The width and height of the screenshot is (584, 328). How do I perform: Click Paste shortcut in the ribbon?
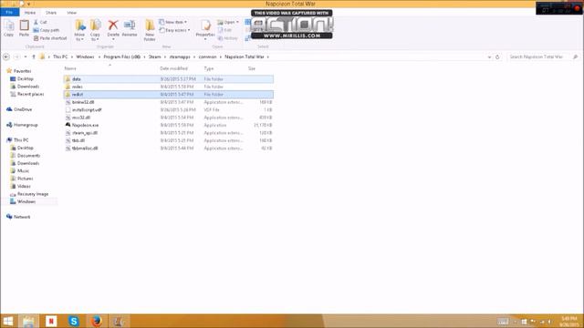tap(50, 38)
